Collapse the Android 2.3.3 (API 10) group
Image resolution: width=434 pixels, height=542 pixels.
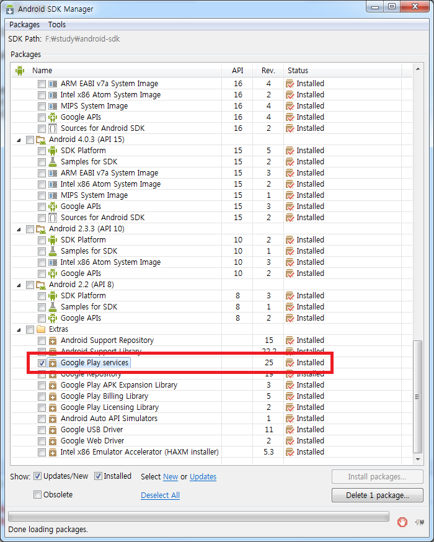pyautogui.click(x=19, y=229)
